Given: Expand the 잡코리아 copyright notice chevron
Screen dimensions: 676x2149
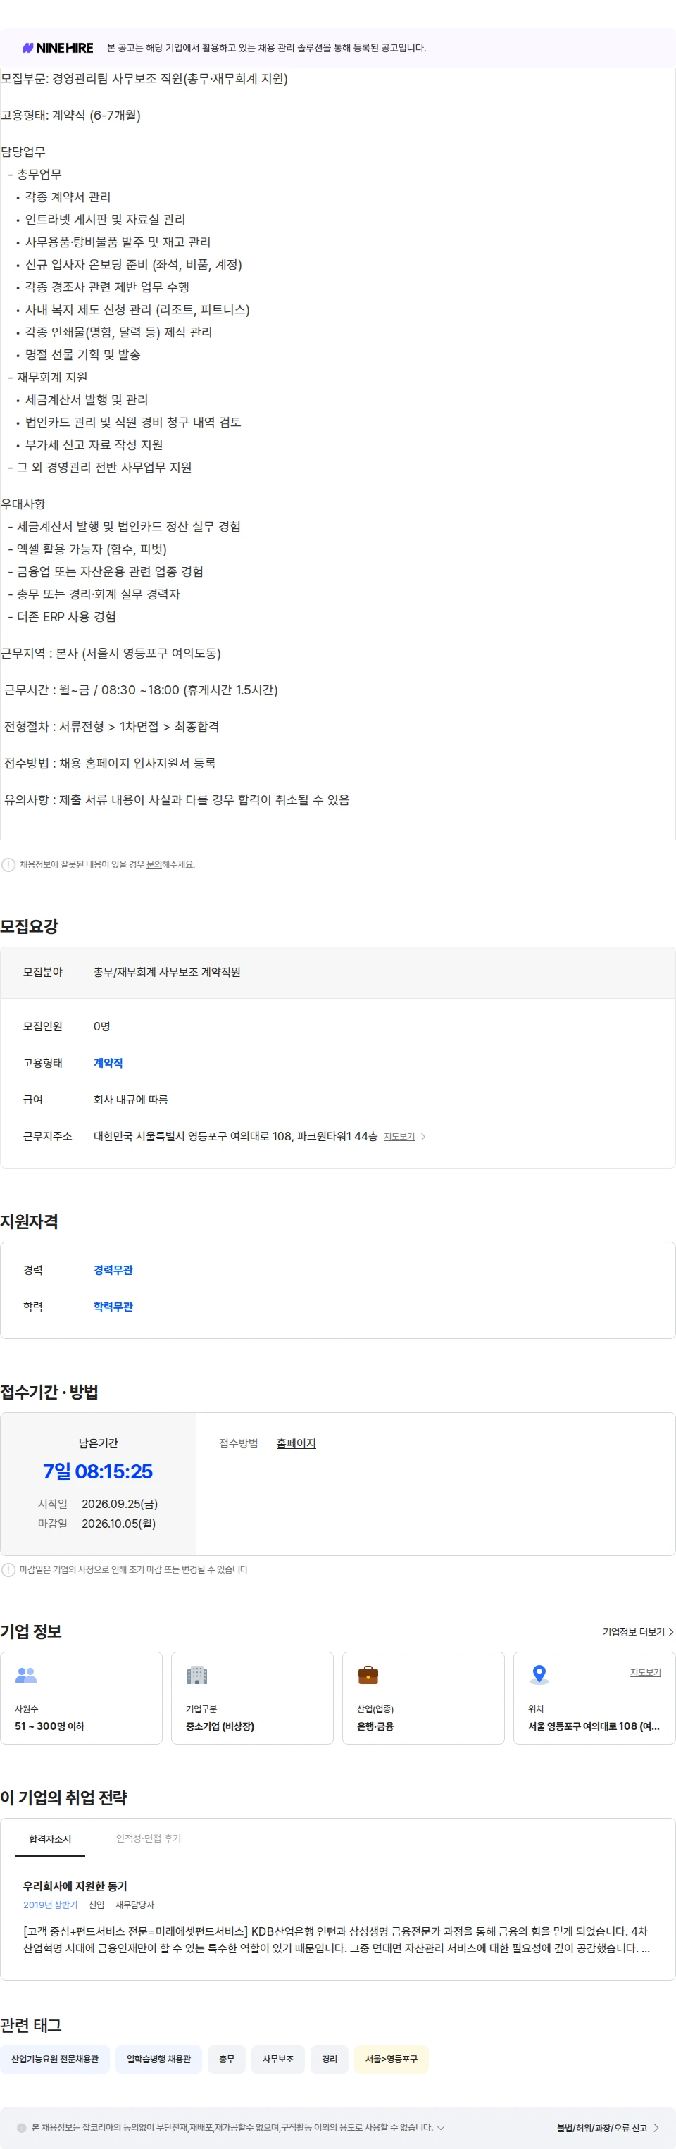Looking at the screenshot, I should tap(441, 2127).
